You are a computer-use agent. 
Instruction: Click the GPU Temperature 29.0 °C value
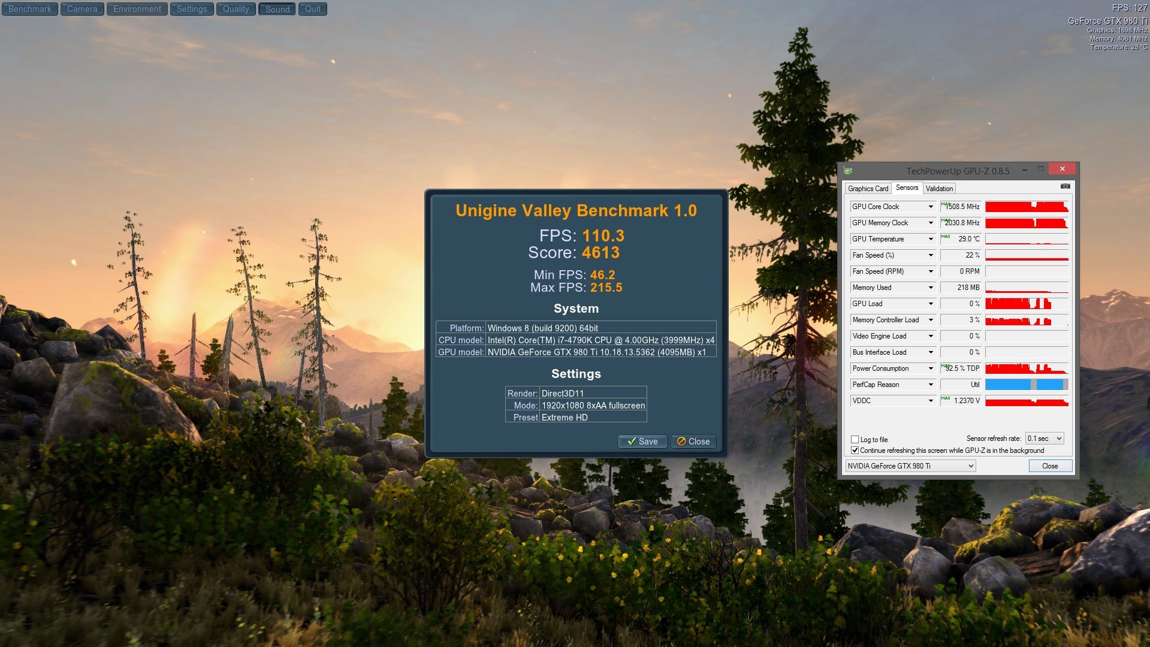[961, 239]
